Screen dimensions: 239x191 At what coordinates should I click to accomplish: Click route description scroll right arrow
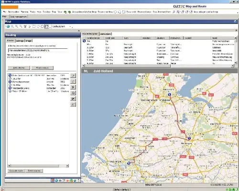pos(233,66)
